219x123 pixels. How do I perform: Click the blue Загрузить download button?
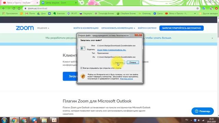pos(70,76)
